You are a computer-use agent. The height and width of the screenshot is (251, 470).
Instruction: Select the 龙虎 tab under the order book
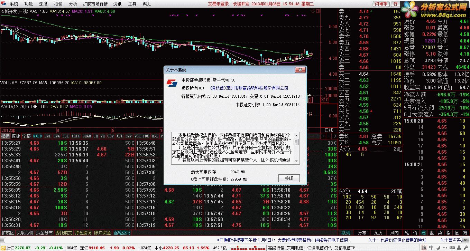(x=378, y=233)
